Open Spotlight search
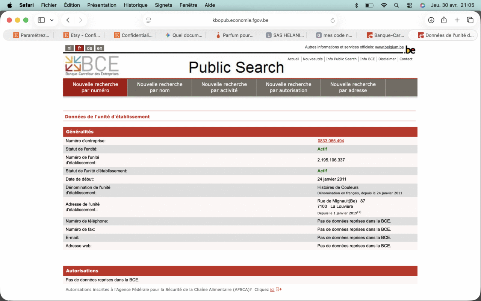The height and width of the screenshot is (301, 481). pyautogui.click(x=396, y=5)
